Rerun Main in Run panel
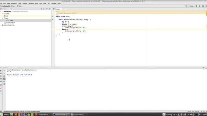Screen dimensions: 207x116 pos(1,71)
